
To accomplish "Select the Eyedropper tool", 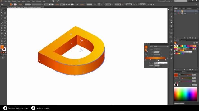I will 2,36.
